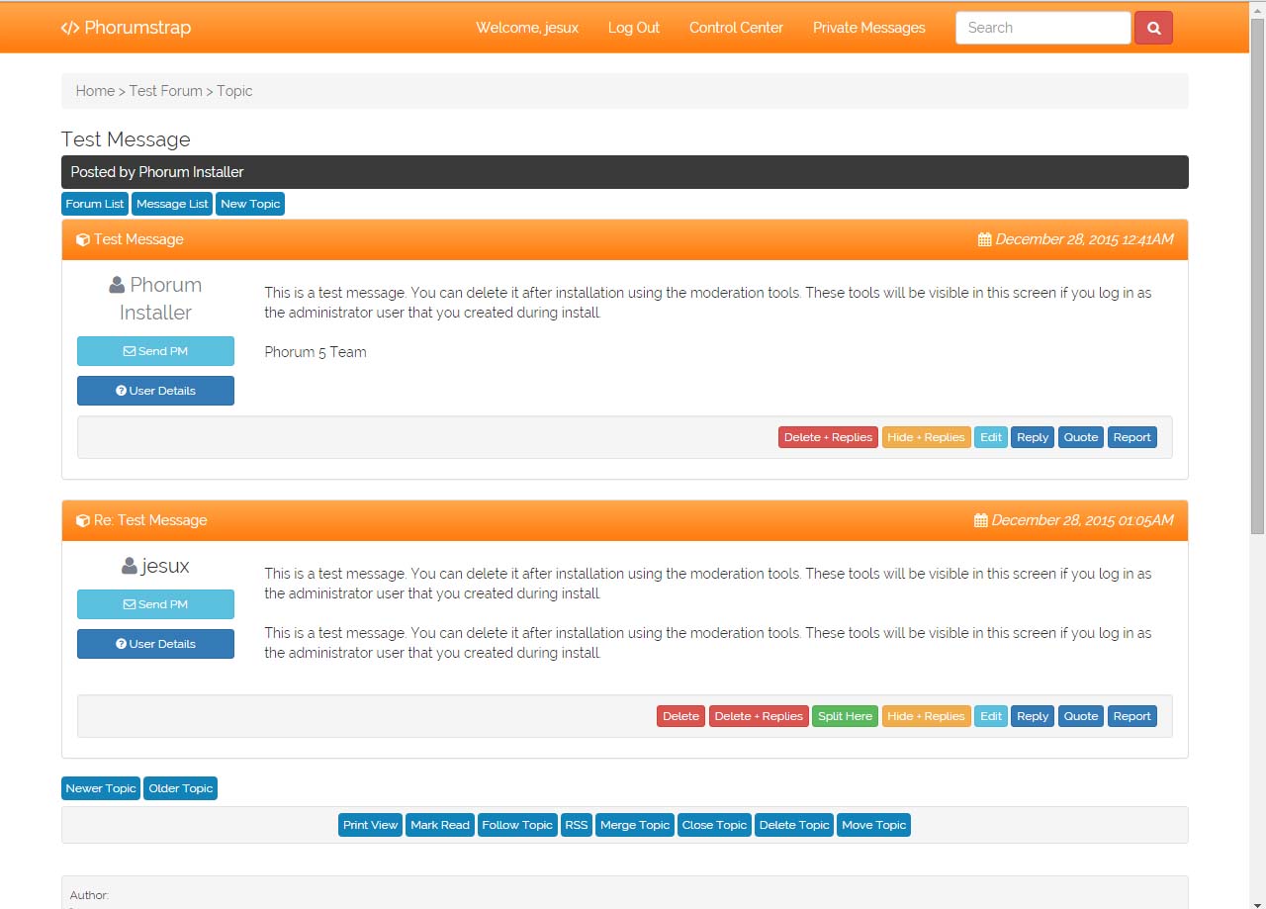
Task: Focus the Search input field
Action: [x=1043, y=28]
